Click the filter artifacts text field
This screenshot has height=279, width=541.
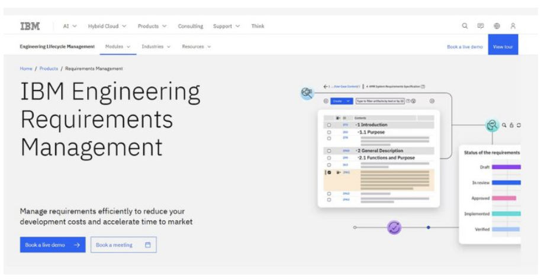tap(379, 101)
